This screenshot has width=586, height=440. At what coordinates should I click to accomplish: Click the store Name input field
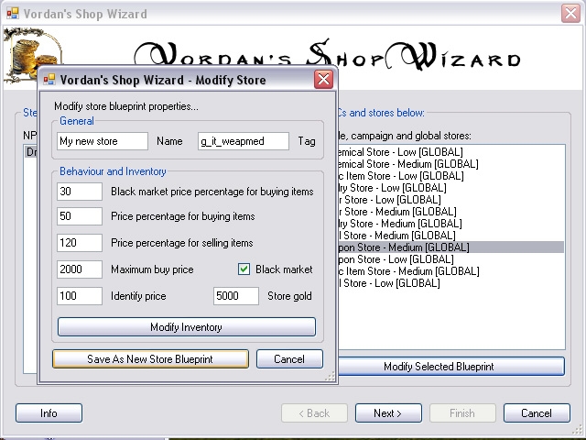(102, 141)
